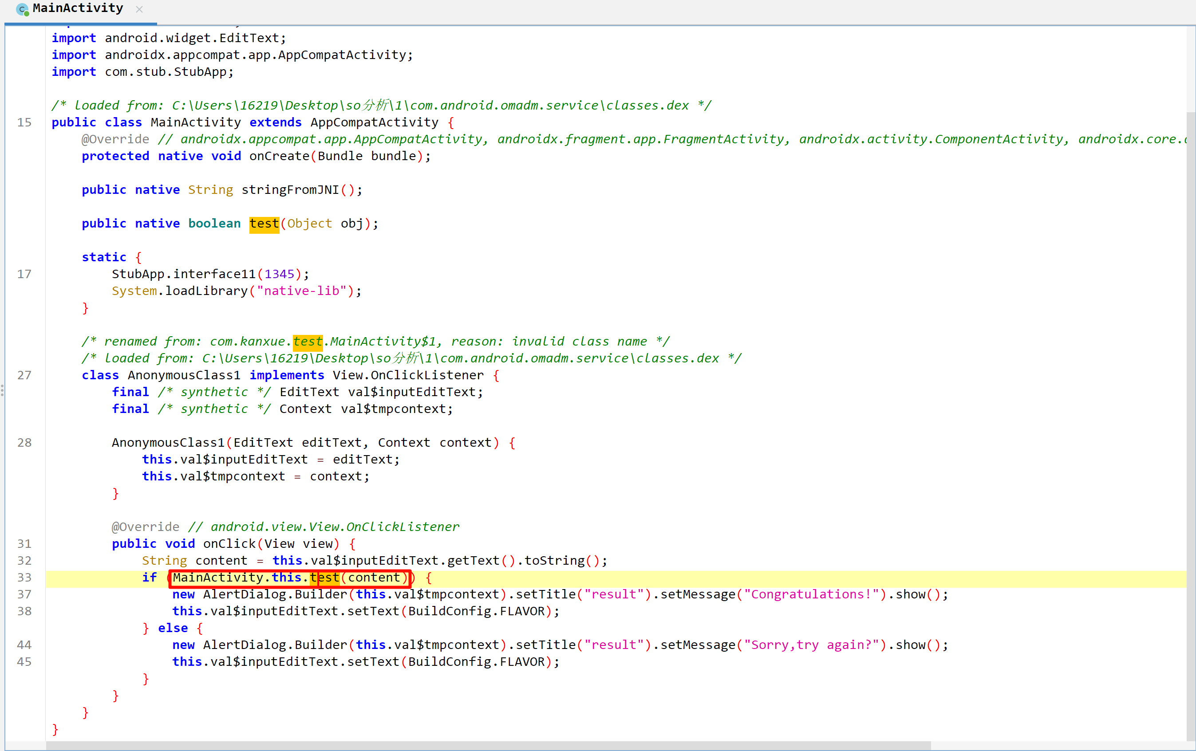The height and width of the screenshot is (751, 1196).
Task: Close the MainActivity tab
Action: (x=139, y=9)
